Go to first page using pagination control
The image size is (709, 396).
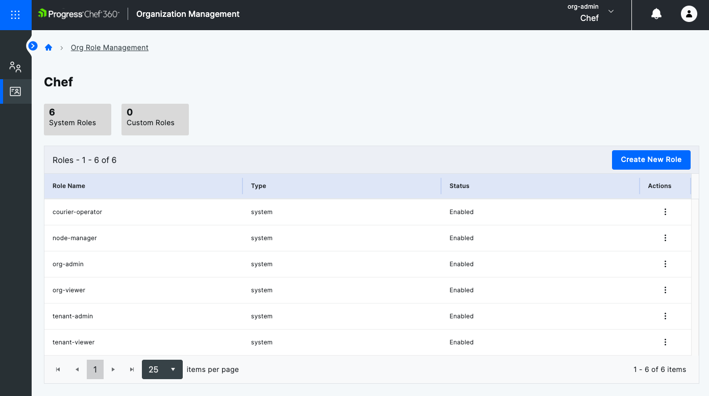click(58, 369)
